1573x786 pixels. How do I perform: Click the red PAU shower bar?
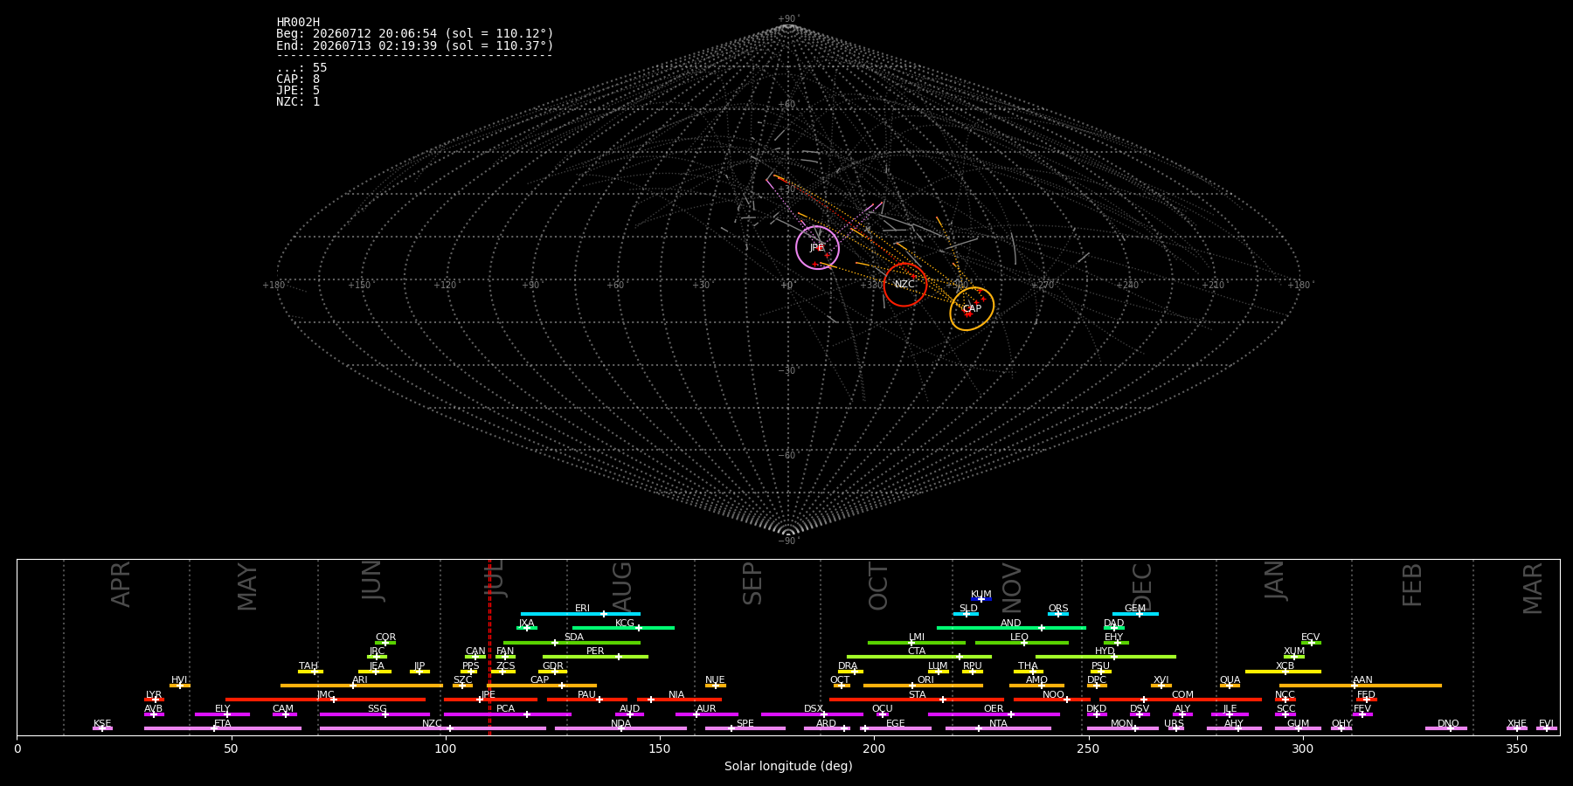[x=587, y=700]
